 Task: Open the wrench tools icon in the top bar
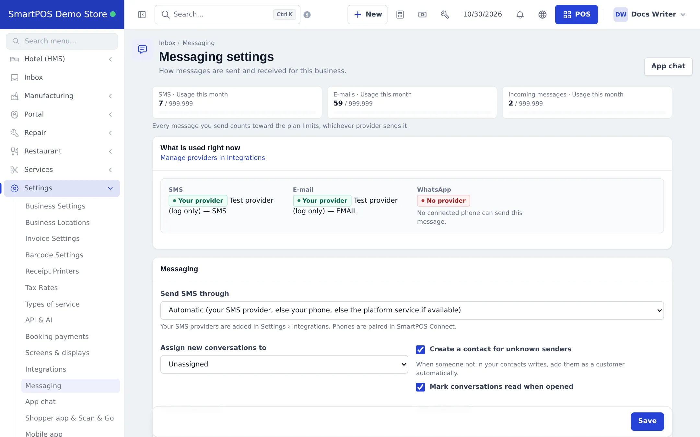point(445,15)
